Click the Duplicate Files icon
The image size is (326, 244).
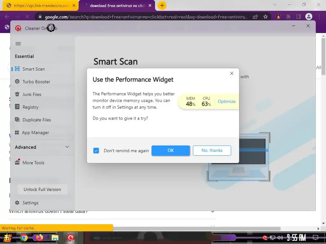17,120
